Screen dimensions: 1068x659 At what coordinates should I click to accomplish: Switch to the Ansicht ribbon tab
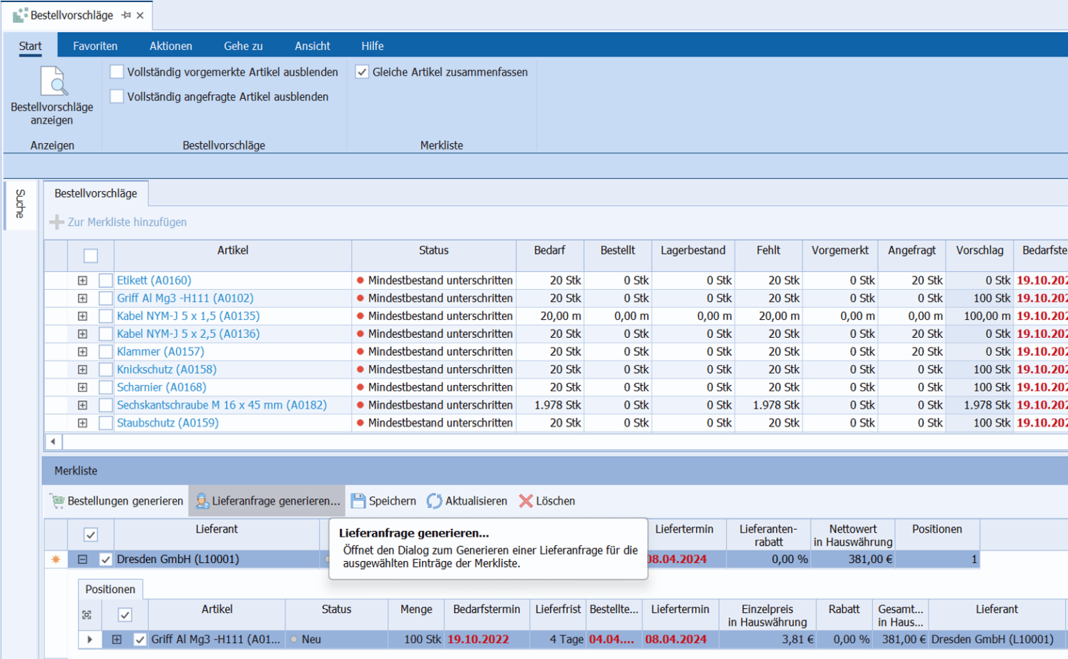pyautogui.click(x=312, y=46)
